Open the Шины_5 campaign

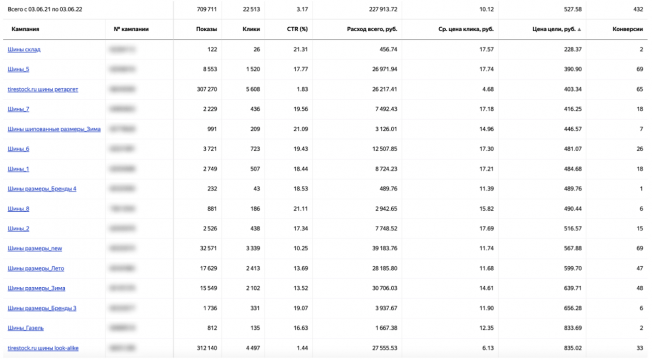click(18, 69)
